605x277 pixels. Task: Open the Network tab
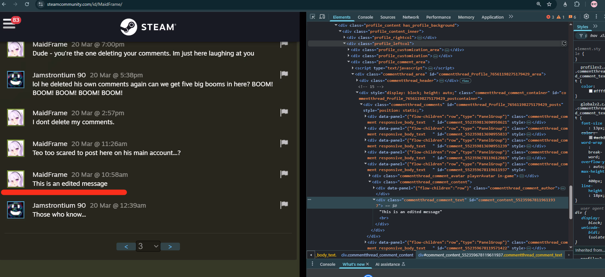(x=411, y=17)
